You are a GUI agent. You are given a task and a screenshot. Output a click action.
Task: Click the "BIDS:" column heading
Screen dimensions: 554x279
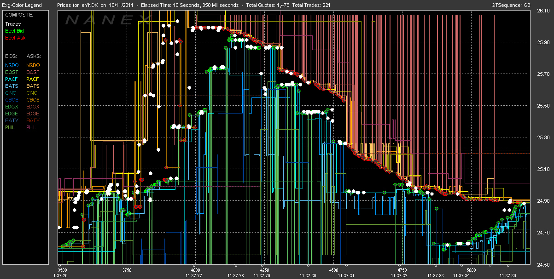11,56
